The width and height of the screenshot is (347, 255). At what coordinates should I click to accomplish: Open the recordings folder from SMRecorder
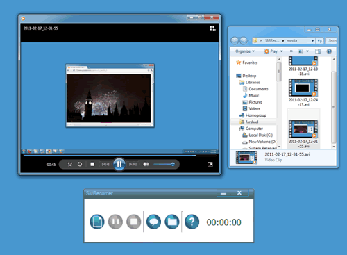click(x=172, y=222)
